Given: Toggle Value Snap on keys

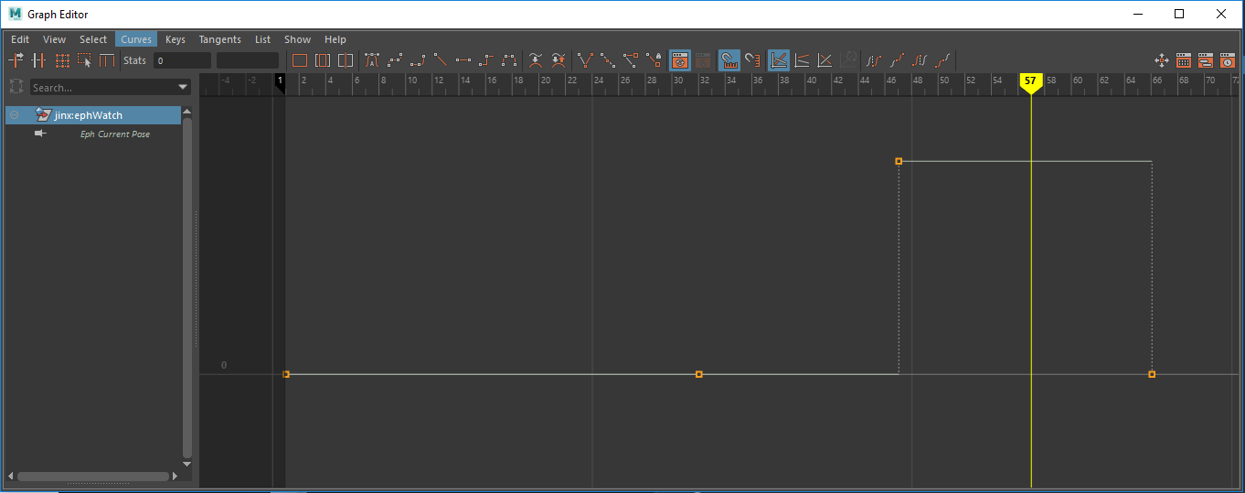Looking at the screenshot, I should click(752, 60).
